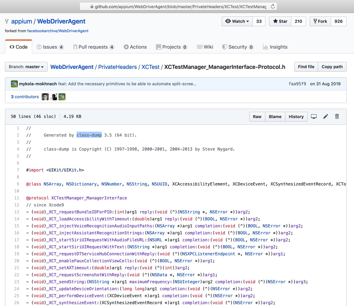The height and width of the screenshot is (306, 354).
Task: Open display source blob desktop icon
Action: (314, 116)
